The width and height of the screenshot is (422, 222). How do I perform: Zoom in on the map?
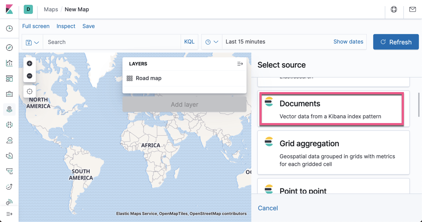point(29,64)
